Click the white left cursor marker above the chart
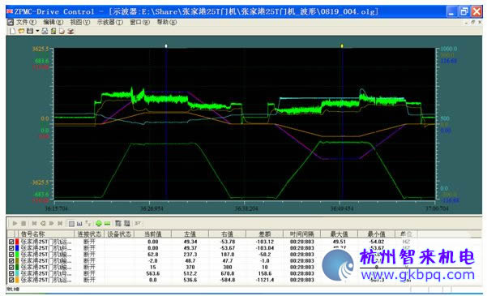The width and height of the screenshot is (487, 296). pos(166,46)
